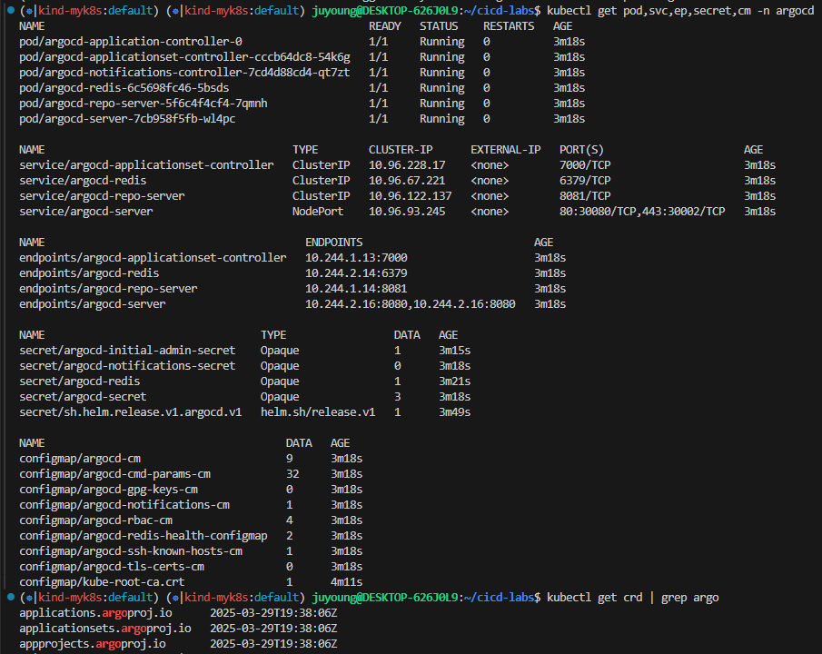
Task: Click endpoints 10.244.2.16:8080,10.244.2.16:8080
Action: tap(410, 303)
